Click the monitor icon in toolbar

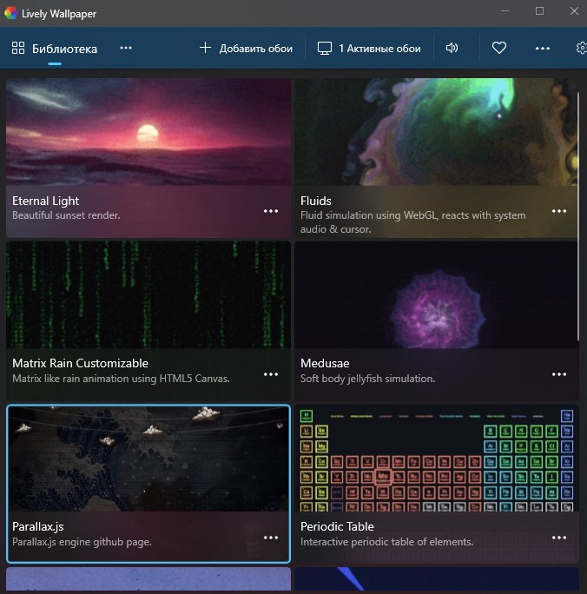[325, 49]
